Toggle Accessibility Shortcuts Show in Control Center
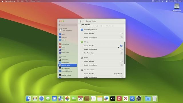 pyautogui.click(x=121, y=37)
